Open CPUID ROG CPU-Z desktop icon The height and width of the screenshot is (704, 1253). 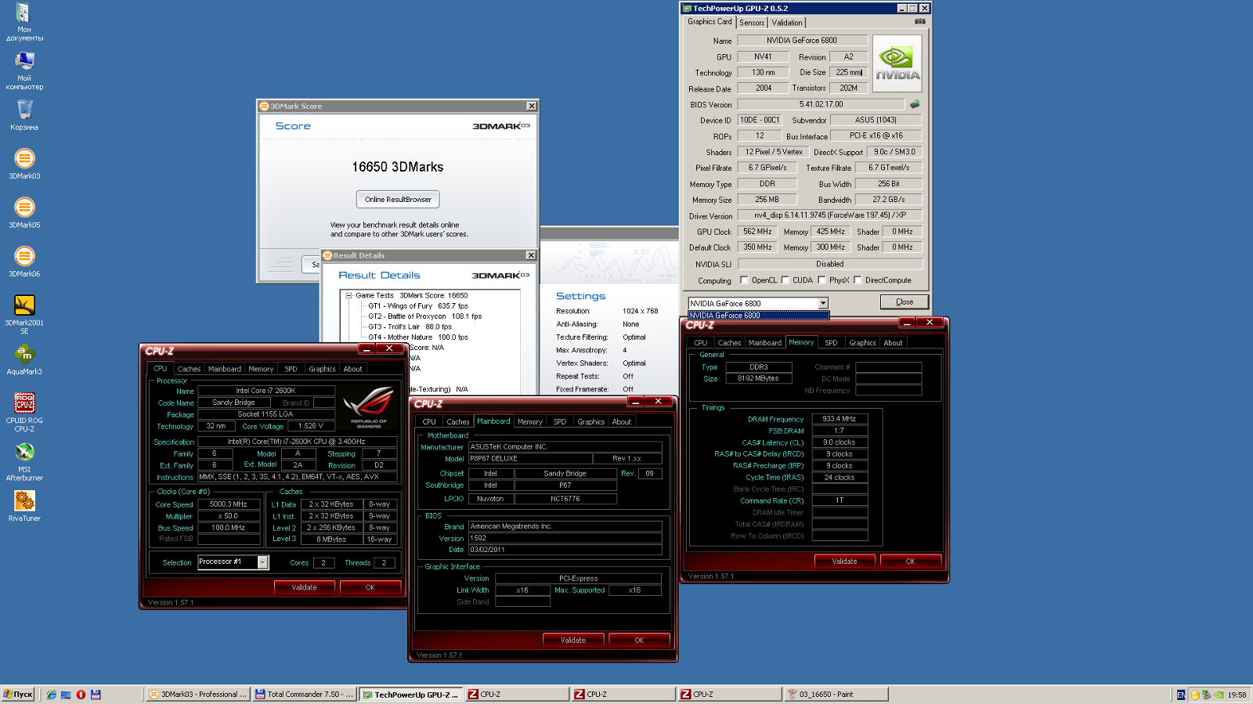pyautogui.click(x=24, y=412)
